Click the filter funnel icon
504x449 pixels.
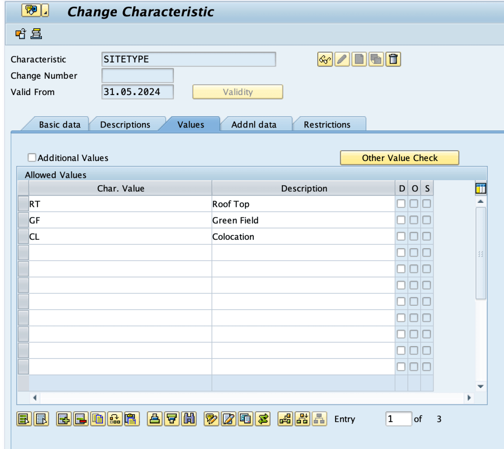(x=171, y=419)
